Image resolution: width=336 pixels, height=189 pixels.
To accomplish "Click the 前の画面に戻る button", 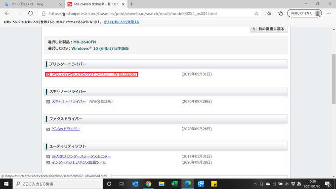I will coord(269,29).
